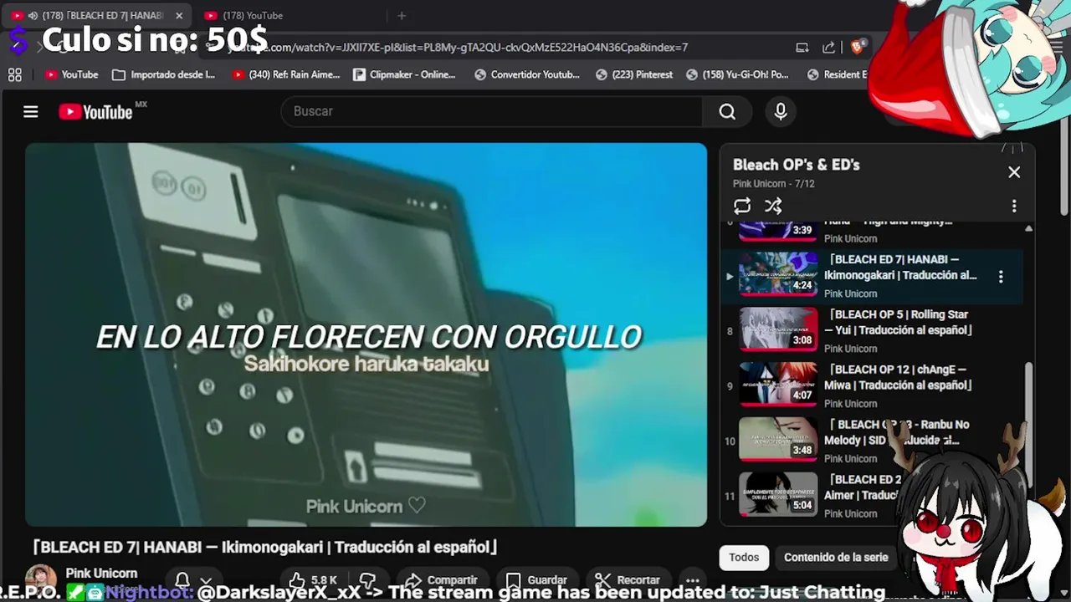
Task: Click the HANABI 4:24 playlist thumbnail
Action: (x=778, y=273)
